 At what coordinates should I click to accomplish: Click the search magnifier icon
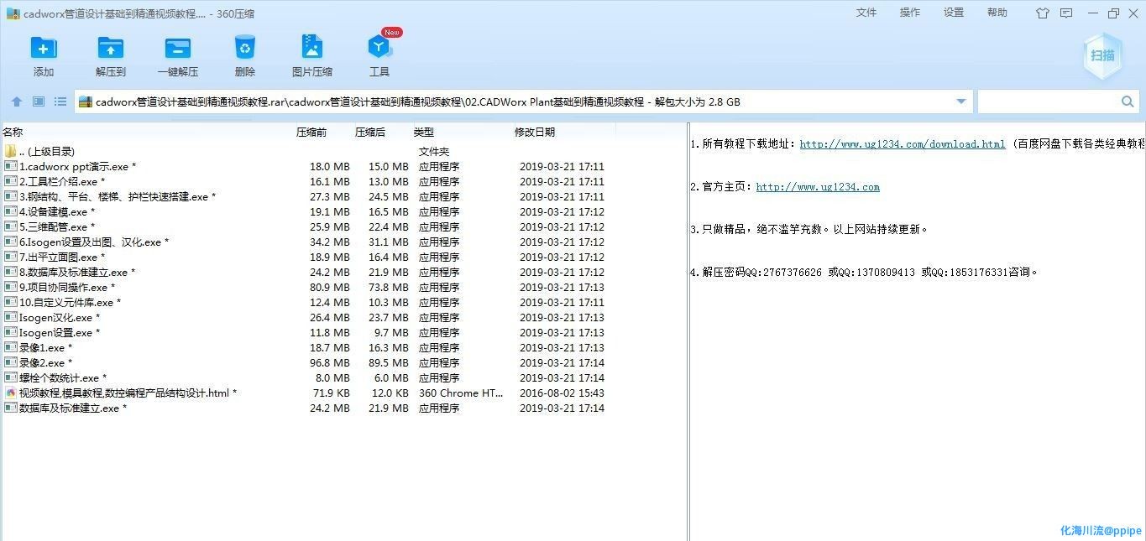click(1128, 101)
